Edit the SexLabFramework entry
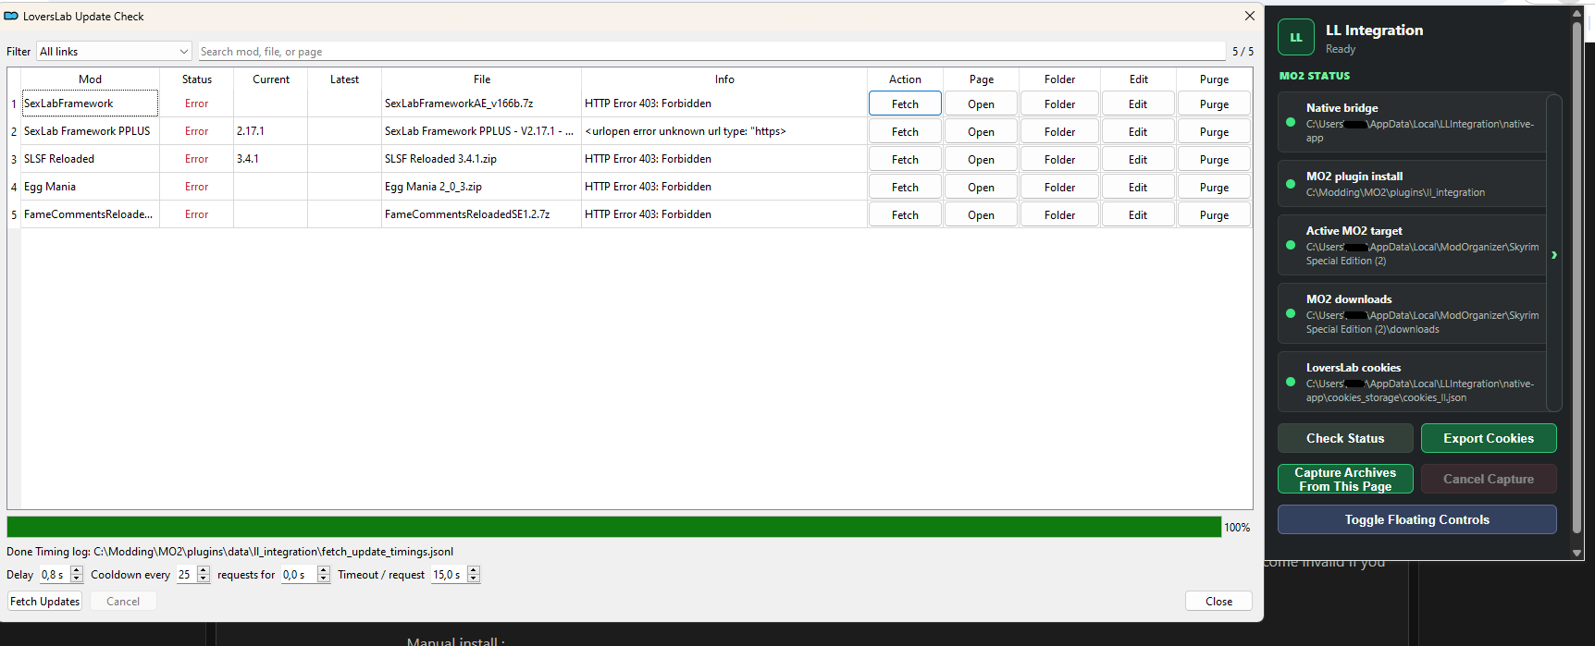Image resolution: width=1595 pixels, height=646 pixels. (x=1138, y=104)
